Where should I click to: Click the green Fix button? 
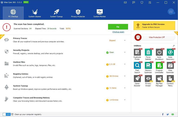(x=118, y=27)
